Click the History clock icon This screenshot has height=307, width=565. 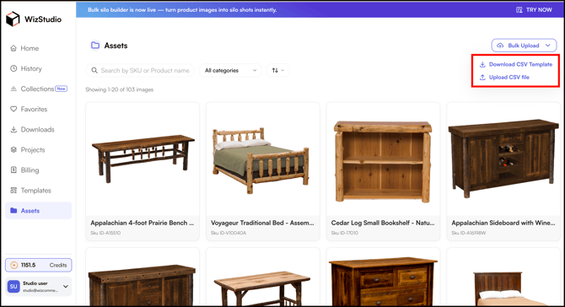[13, 68]
